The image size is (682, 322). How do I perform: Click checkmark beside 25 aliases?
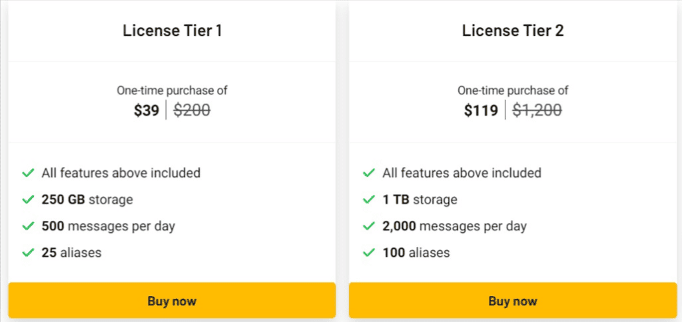click(28, 252)
